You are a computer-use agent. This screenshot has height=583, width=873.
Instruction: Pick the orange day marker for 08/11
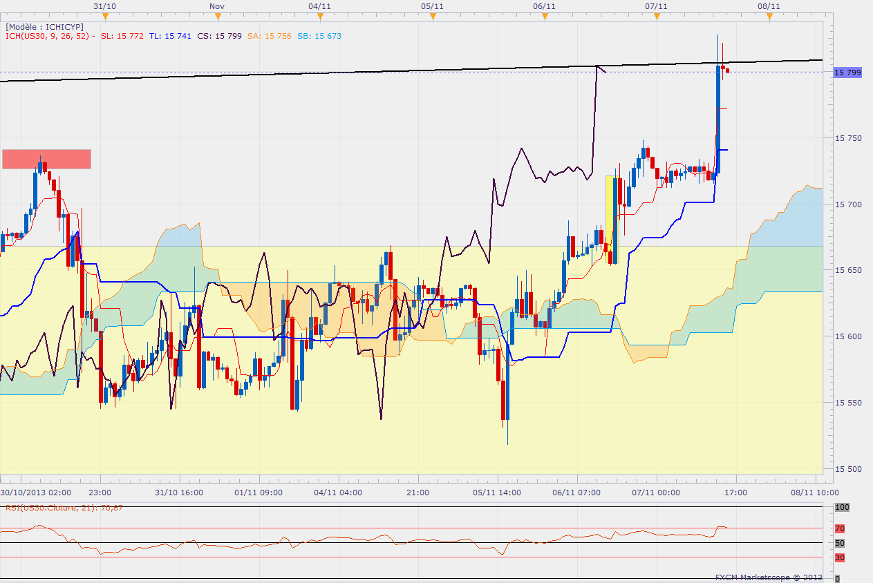pos(769,17)
